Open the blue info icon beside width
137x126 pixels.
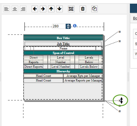(x=75, y=26)
